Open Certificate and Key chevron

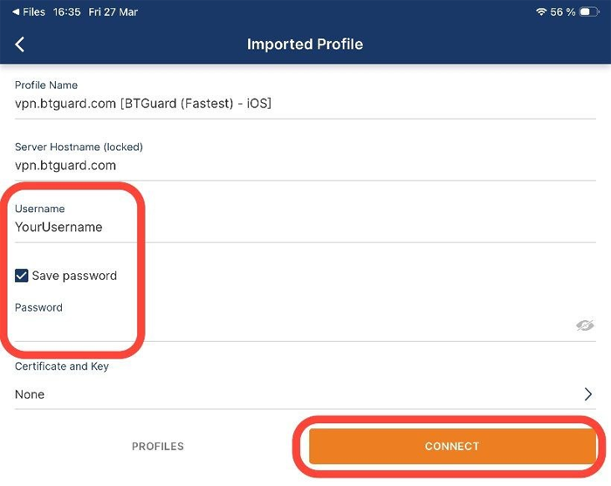[x=588, y=394]
